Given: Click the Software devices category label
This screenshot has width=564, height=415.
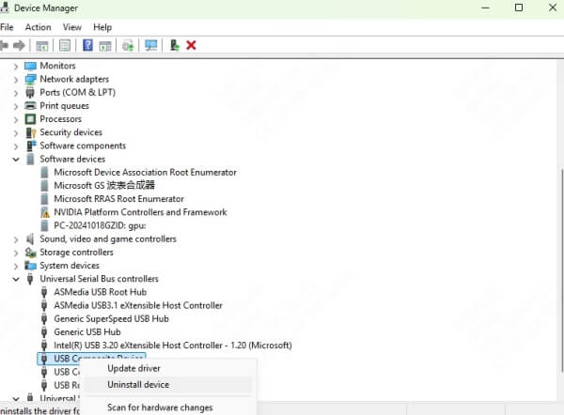Looking at the screenshot, I should (x=72, y=160).
